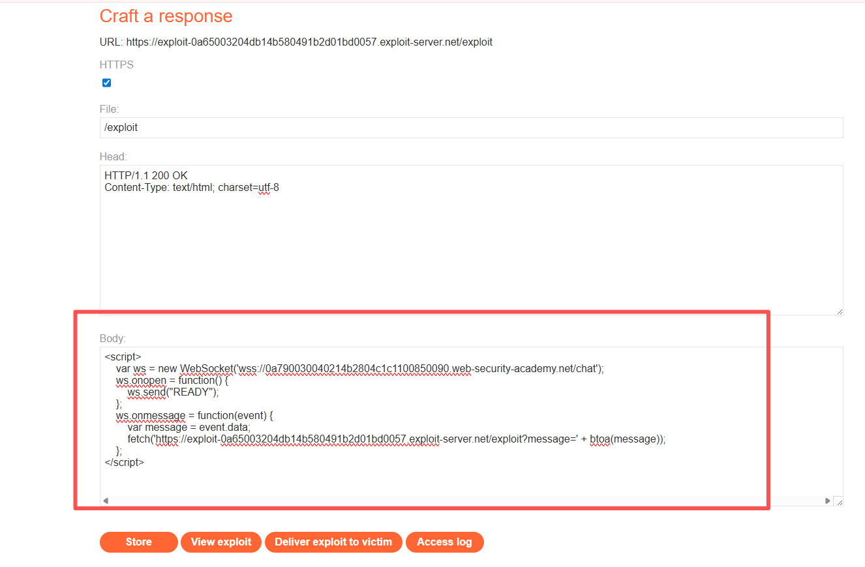This screenshot has height=567, width=865.
Task: Click the Head textarea resize handle
Action: (x=838, y=312)
